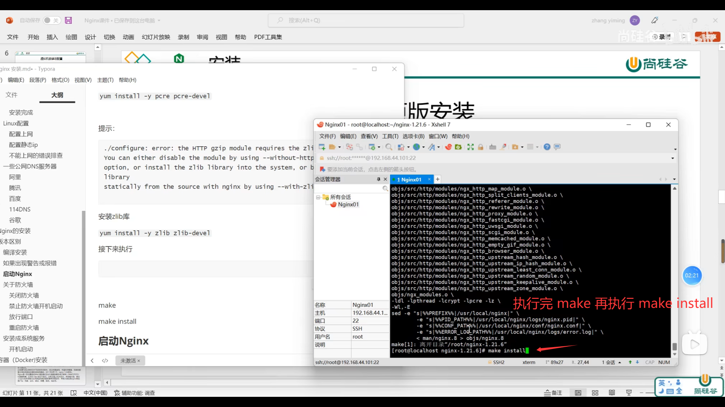The height and width of the screenshot is (407, 725).
Task: Click the new session icon in Xshell toolbar
Action: 322,147
